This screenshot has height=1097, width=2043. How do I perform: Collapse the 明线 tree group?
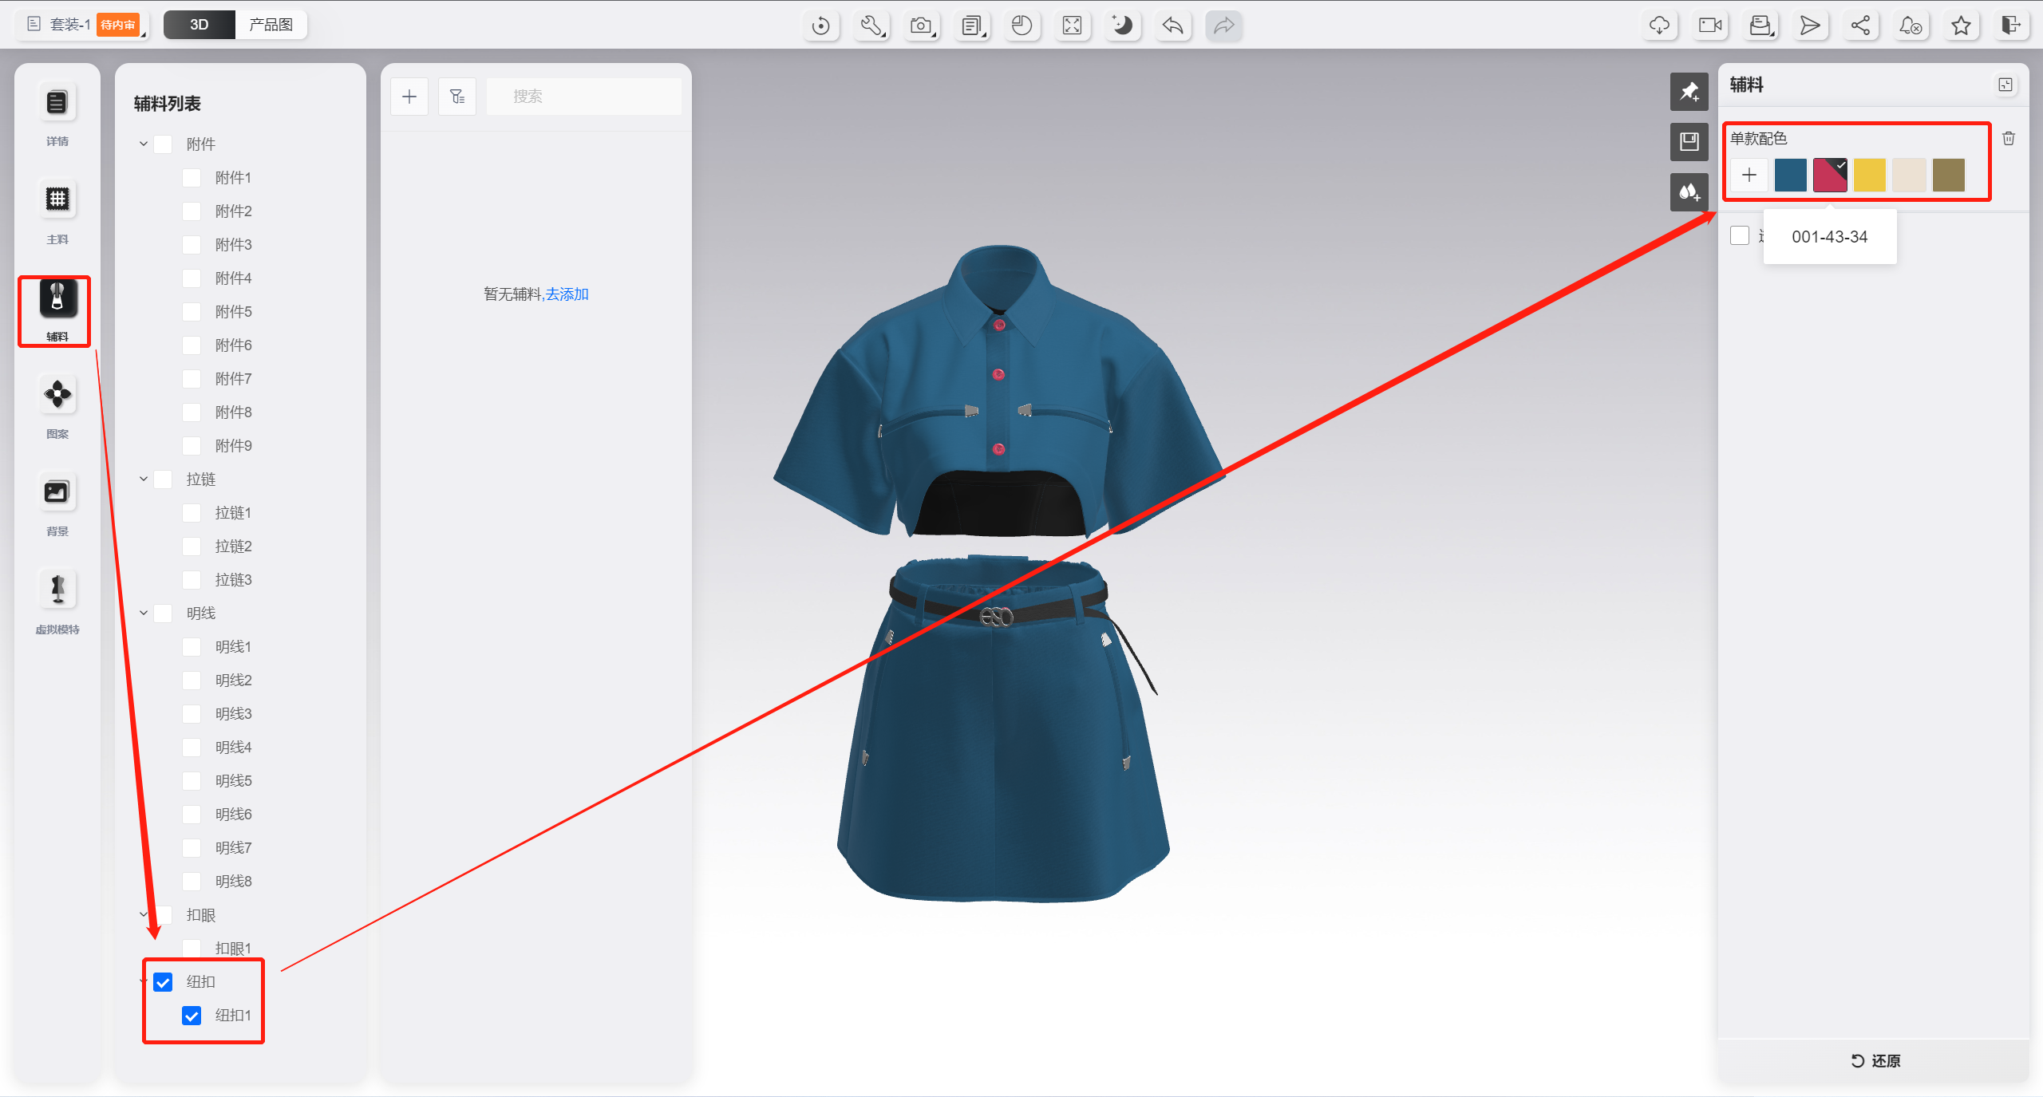(x=144, y=614)
